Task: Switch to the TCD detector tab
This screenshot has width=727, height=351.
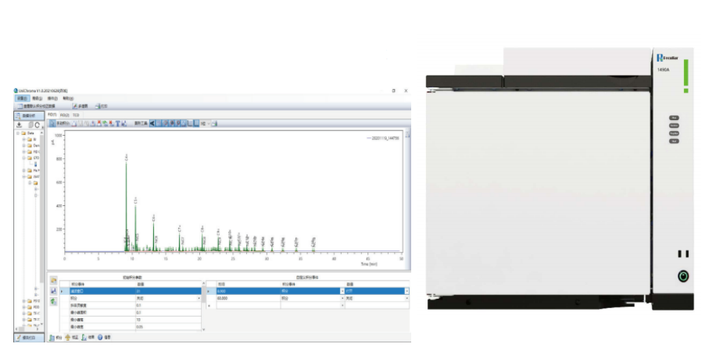Action: 76,115
